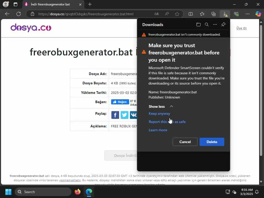264x198 pixels.
Task: Click the Dosya Boyutu value 4 KB
Action: [123, 83]
